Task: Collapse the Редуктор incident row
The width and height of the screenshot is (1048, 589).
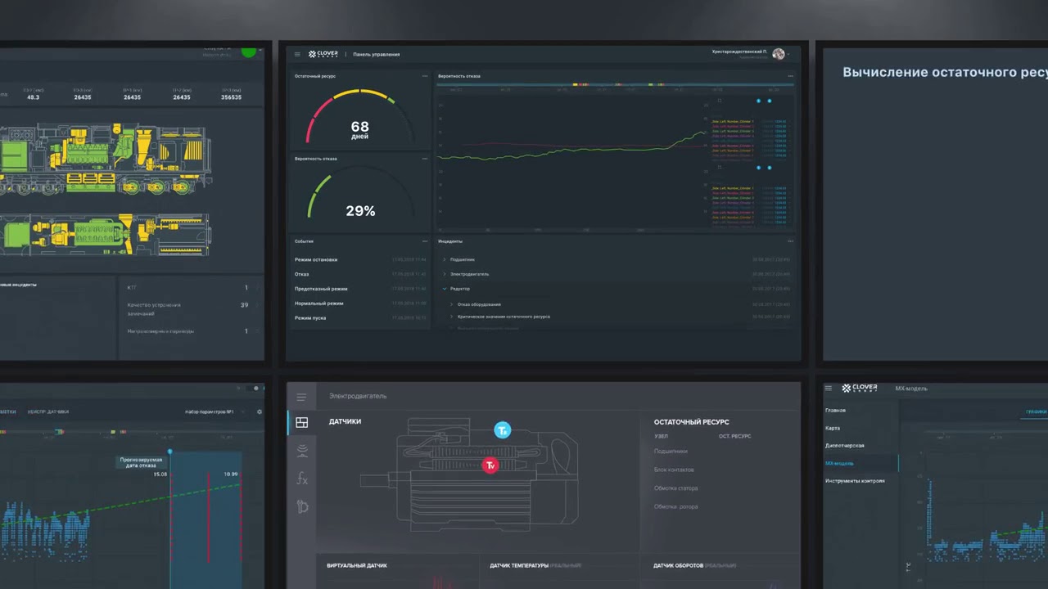Action: (445, 289)
